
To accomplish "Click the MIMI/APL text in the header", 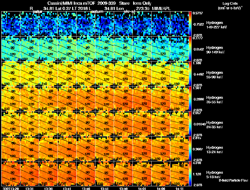I will 161,8.
